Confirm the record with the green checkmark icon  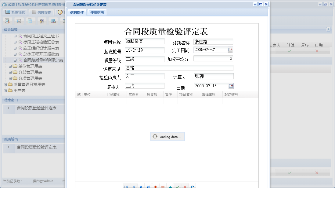178,187
